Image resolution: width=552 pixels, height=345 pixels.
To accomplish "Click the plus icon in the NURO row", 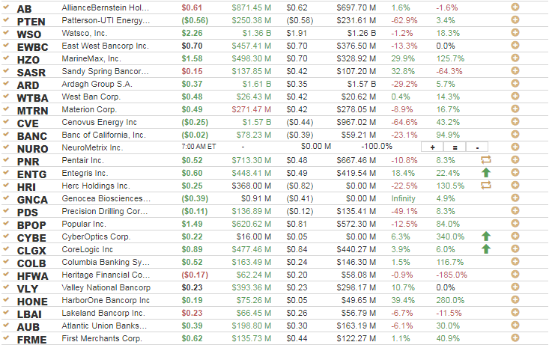I will pos(515,147).
